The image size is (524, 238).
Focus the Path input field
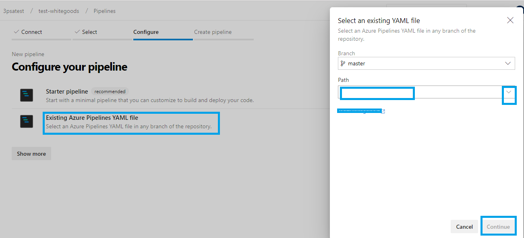(419, 92)
